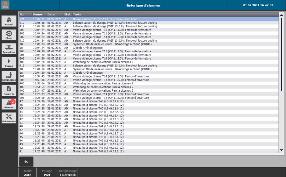Click the Mode Auto status indicator
The image size is (286, 177).
[x=28, y=173]
